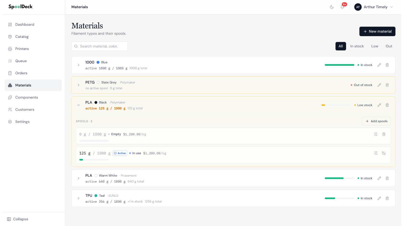The image size is (403, 226).
Task: Add spools to PLA Black
Action: pos(376,121)
